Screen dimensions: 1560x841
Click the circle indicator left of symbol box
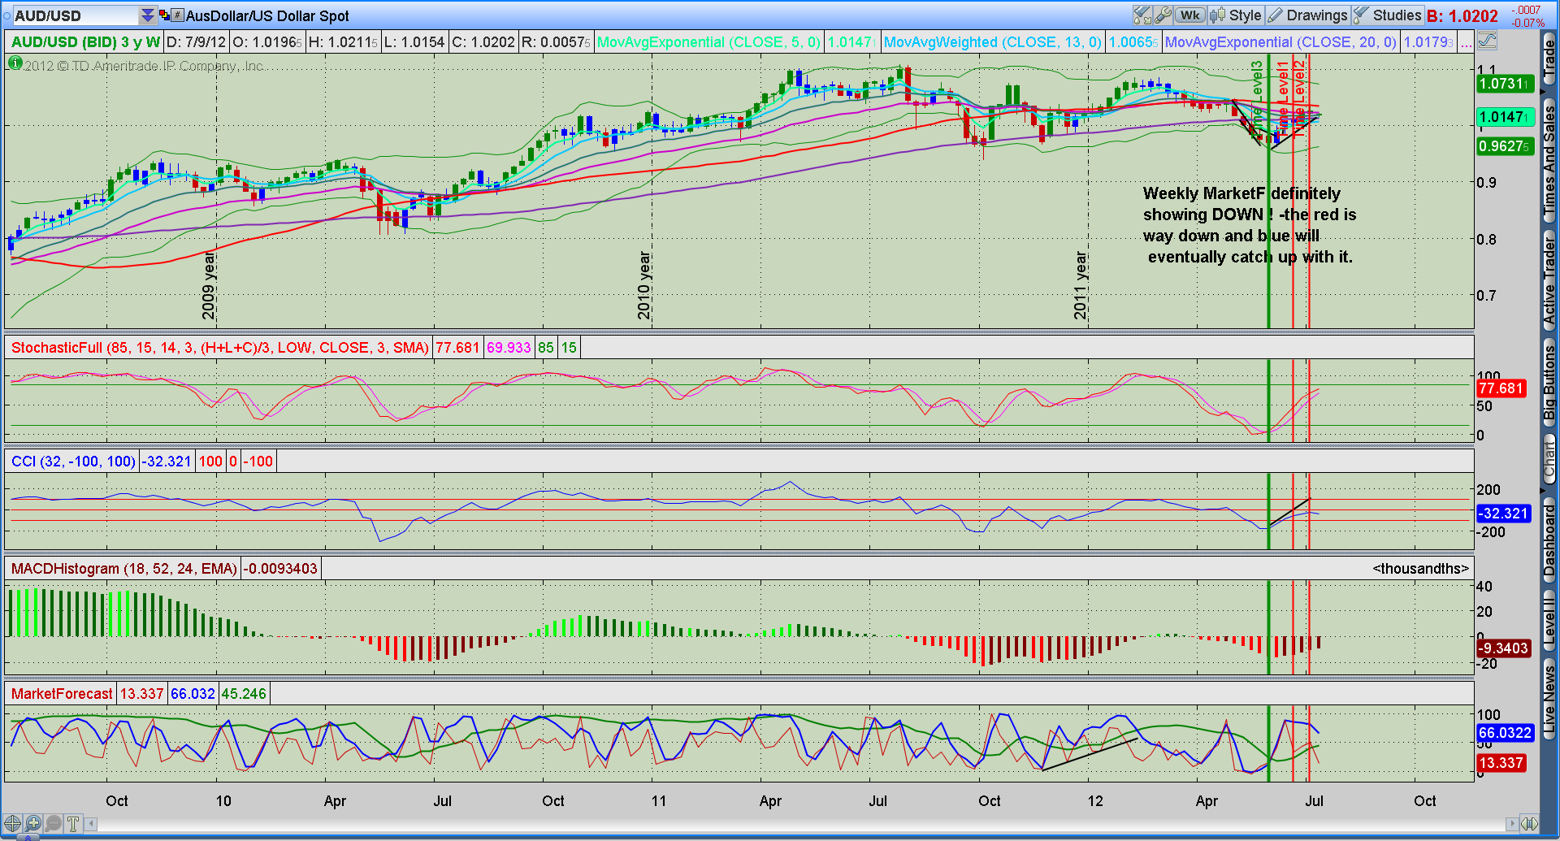pyautogui.click(x=7, y=15)
